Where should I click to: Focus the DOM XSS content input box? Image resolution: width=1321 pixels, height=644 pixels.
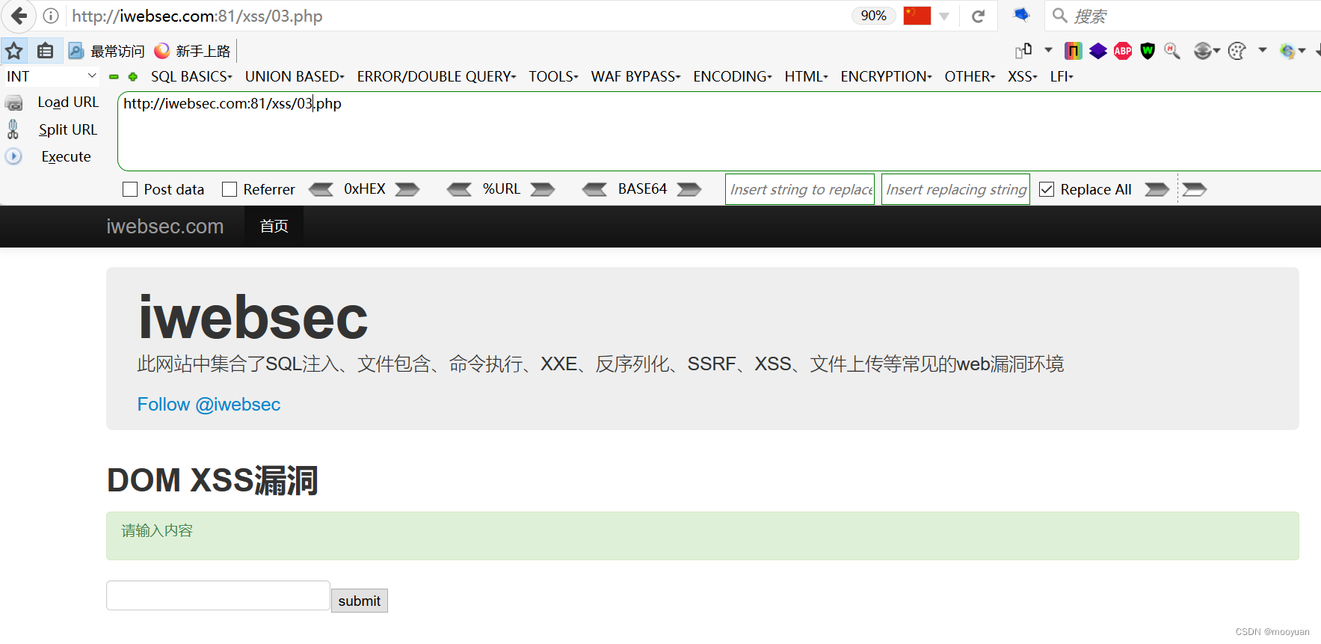pos(218,595)
